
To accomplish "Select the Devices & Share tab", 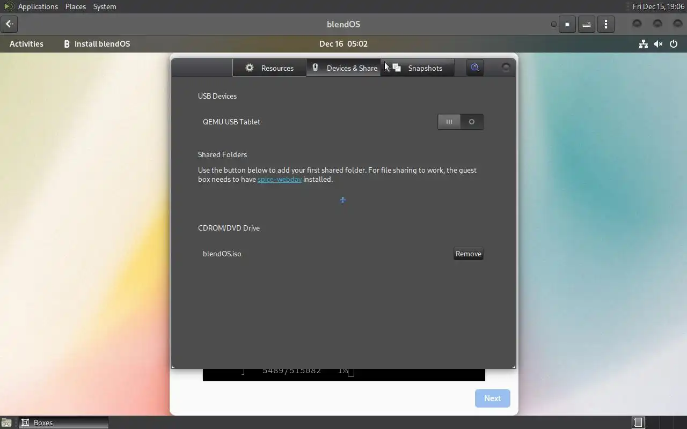I will click(x=343, y=68).
